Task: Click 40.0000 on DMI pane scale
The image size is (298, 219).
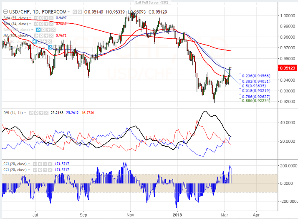Action: [288, 122]
